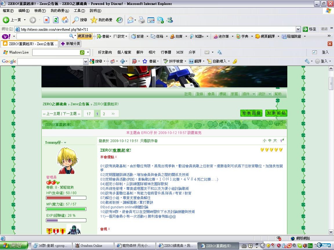Viewport: 334px width, 250px height.
Task: Open the Google search box dropdown
Action: [86, 61]
